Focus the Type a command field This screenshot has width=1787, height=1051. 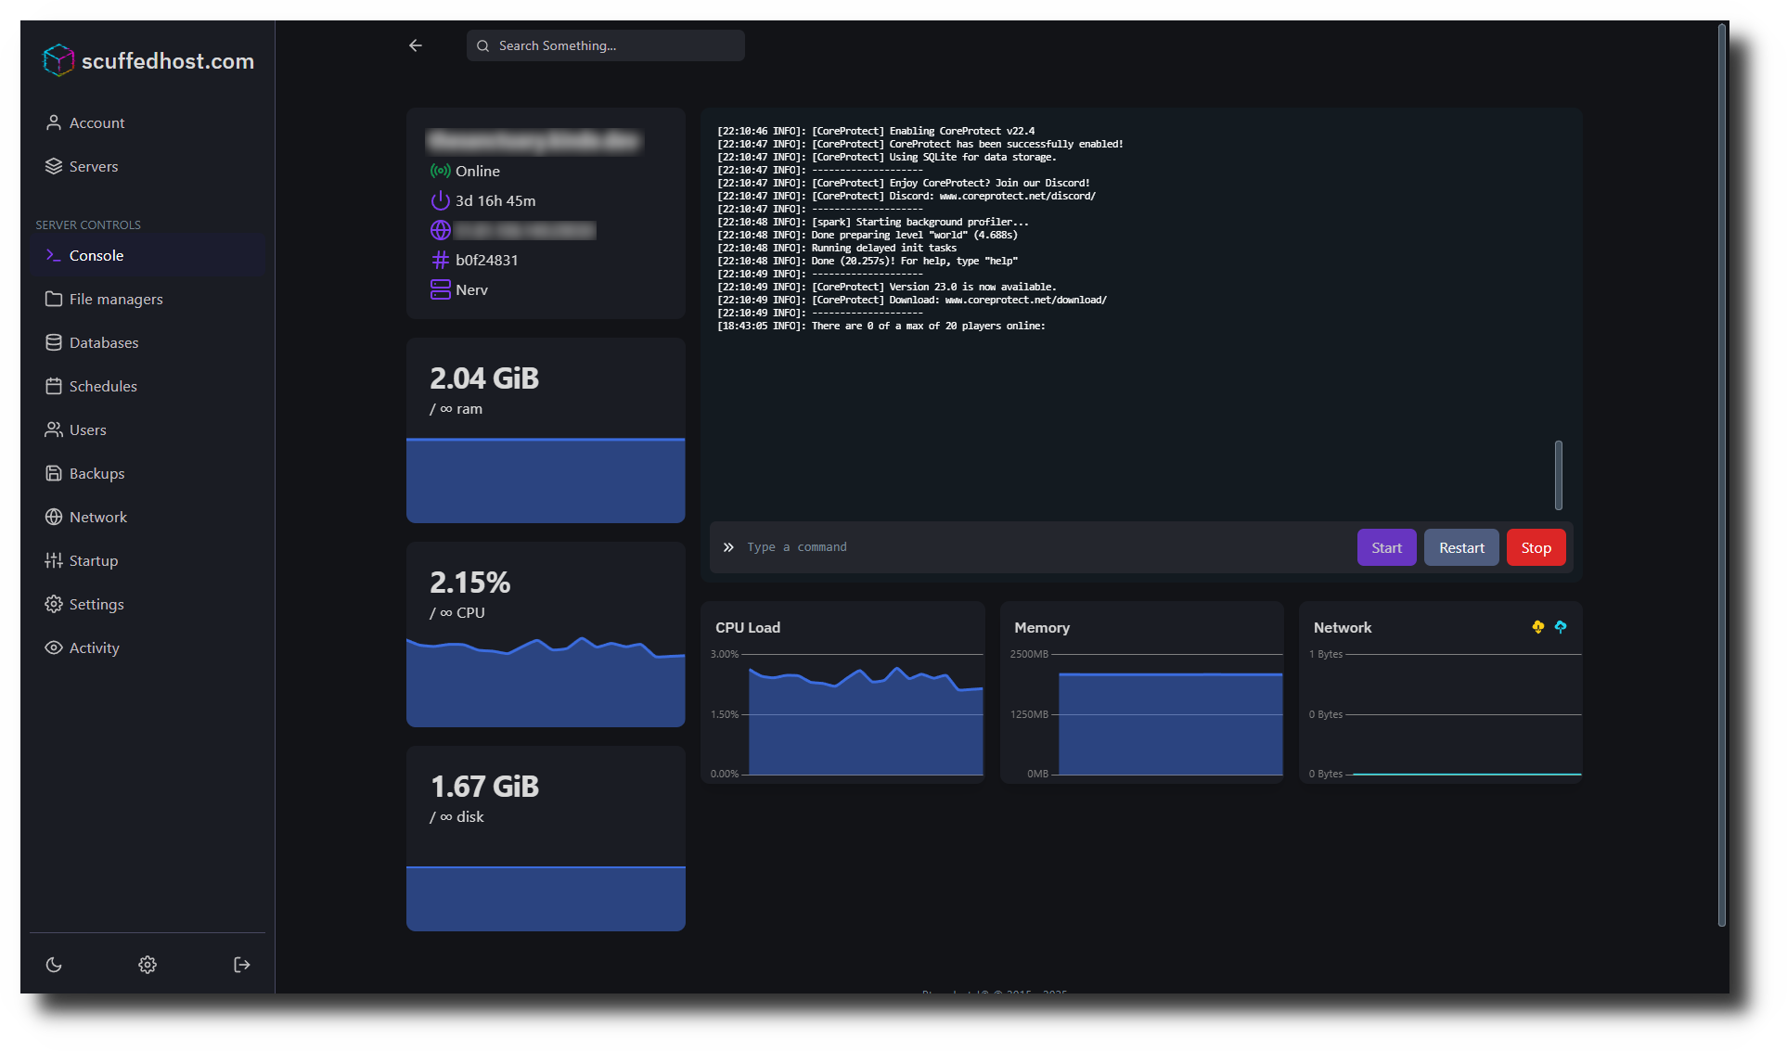pos(1039,547)
